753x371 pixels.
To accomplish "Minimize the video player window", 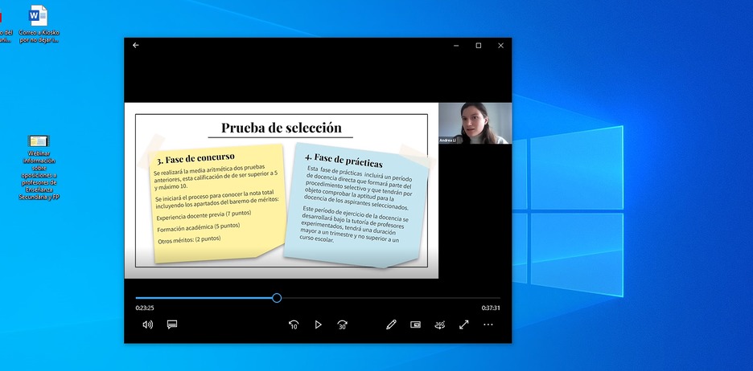I will (x=455, y=46).
